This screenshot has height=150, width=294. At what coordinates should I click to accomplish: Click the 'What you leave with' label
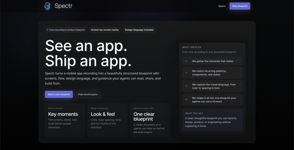[143, 108]
